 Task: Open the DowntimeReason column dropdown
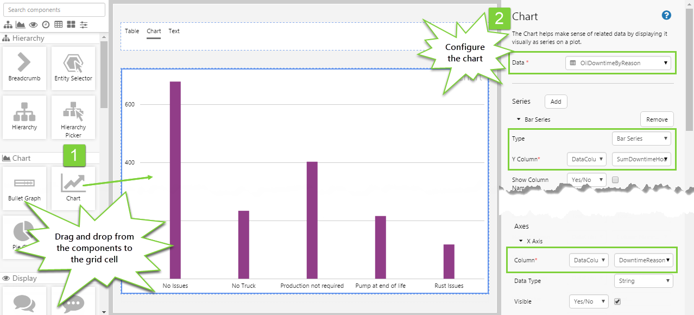[x=643, y=260]
